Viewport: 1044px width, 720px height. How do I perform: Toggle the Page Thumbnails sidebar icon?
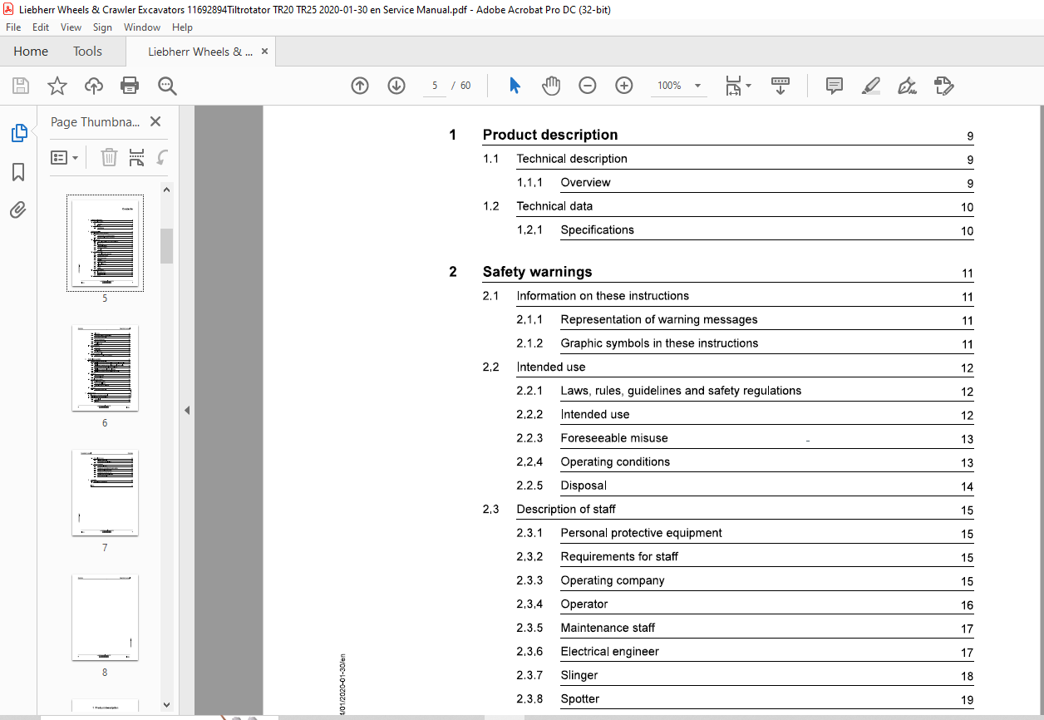tap(18, 133)
